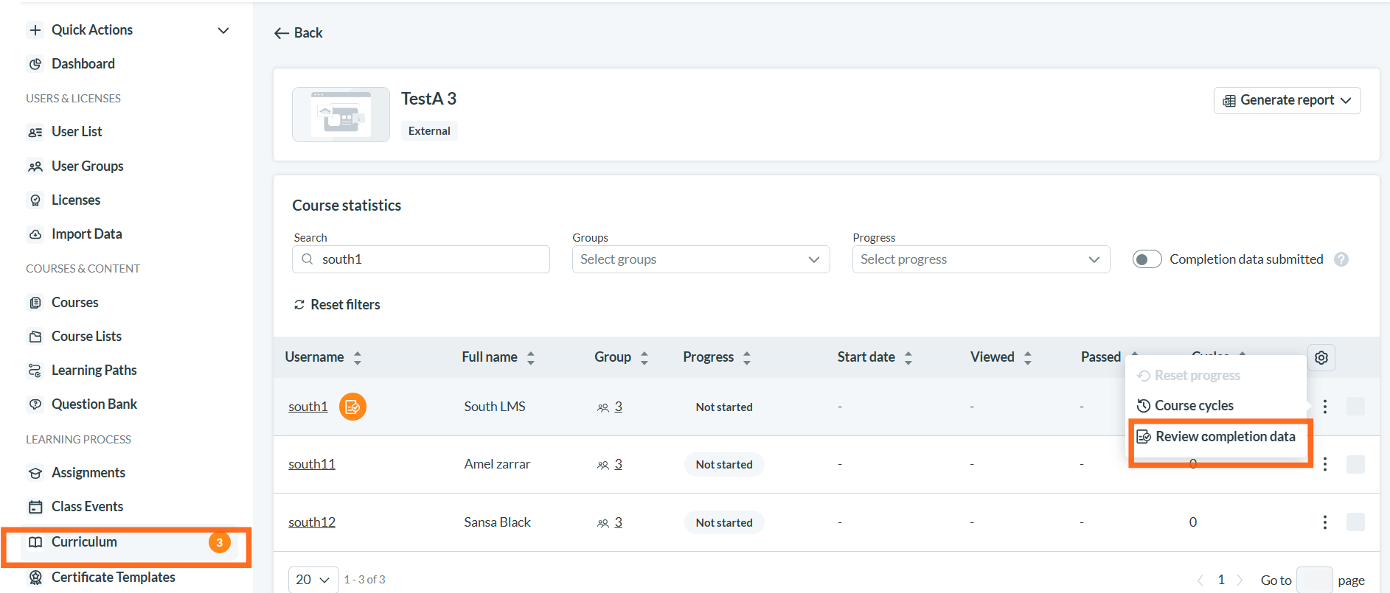Open the rows-per-page dropdown showing 20
Image resolution: width=1390 pixels, height=593 pixels.
pos(313,580)
